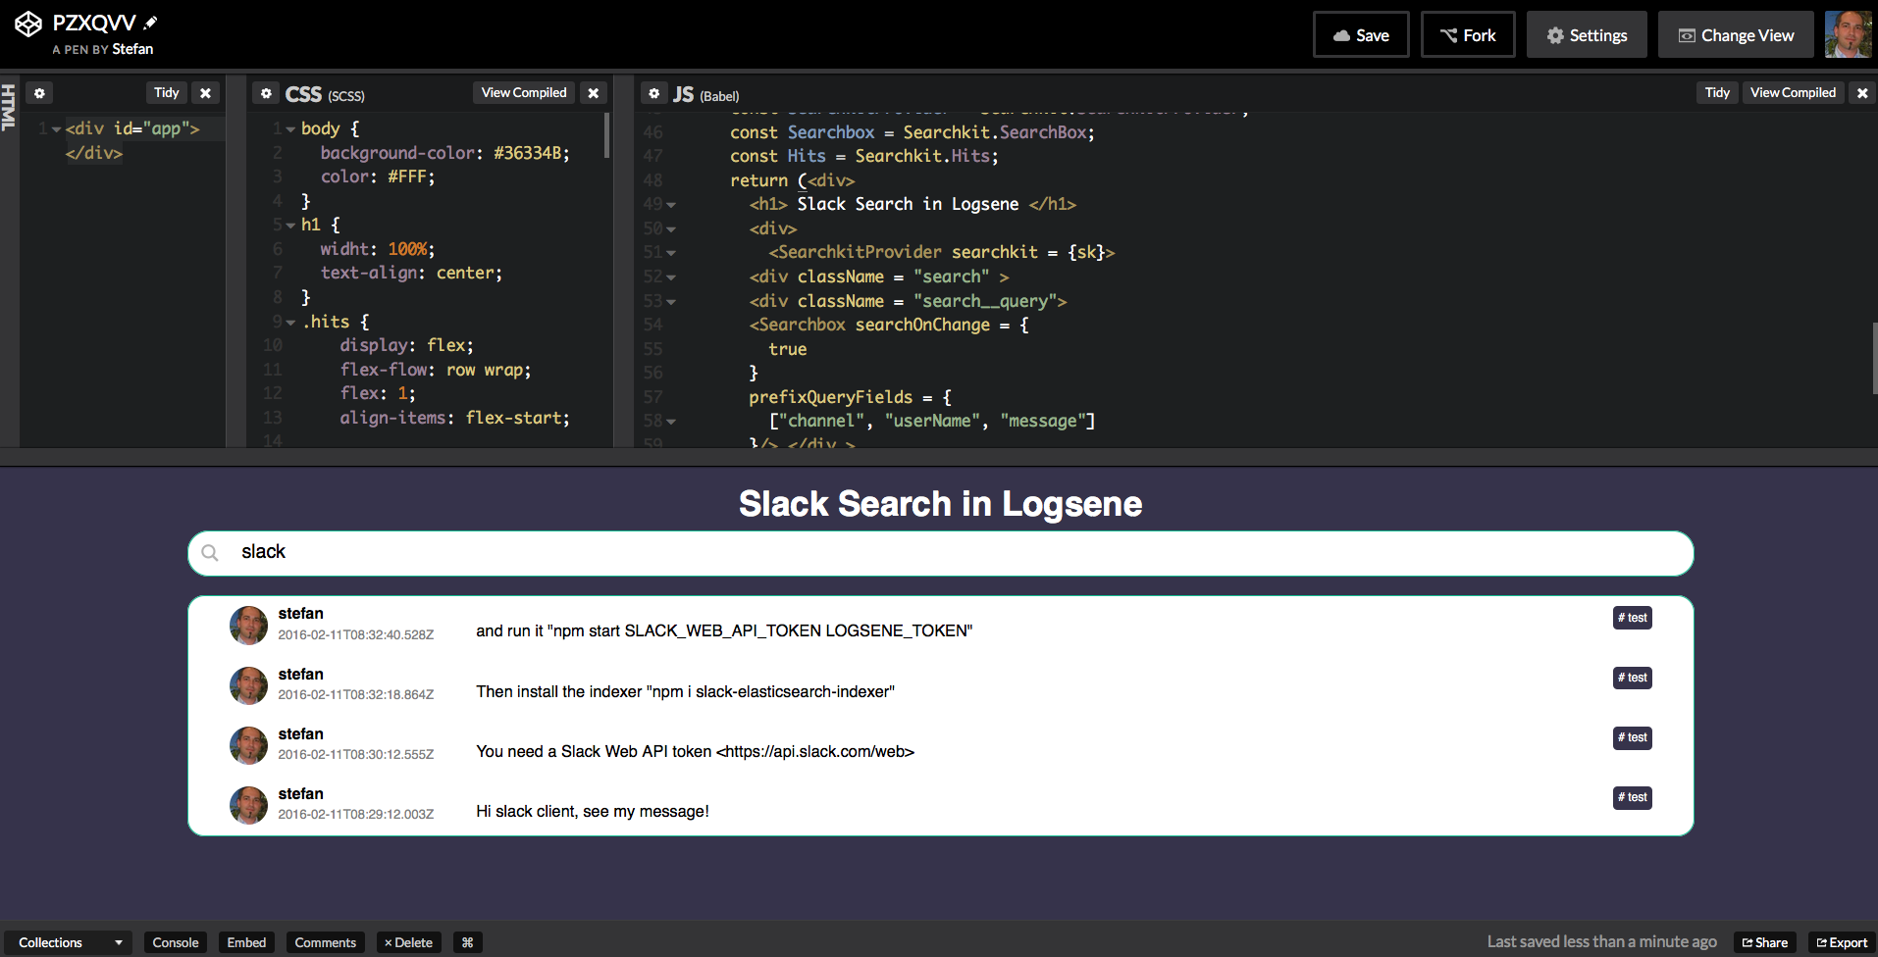Collapse HTML line 1 div fold arrow
The height and width of the screenshot is (957, 1878).
point(56,129)
